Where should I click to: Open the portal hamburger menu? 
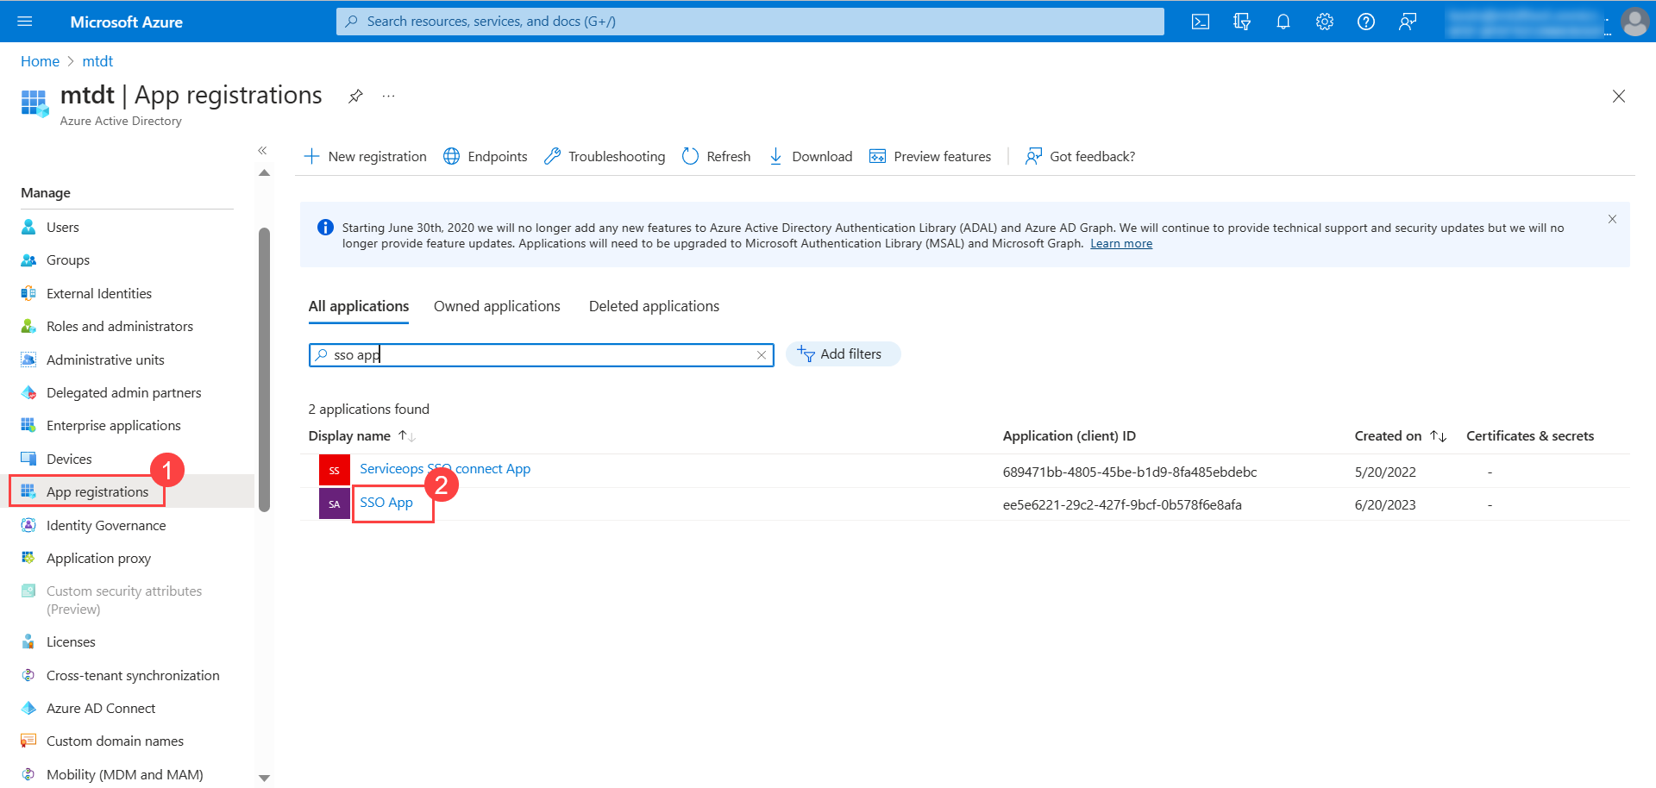24,22
